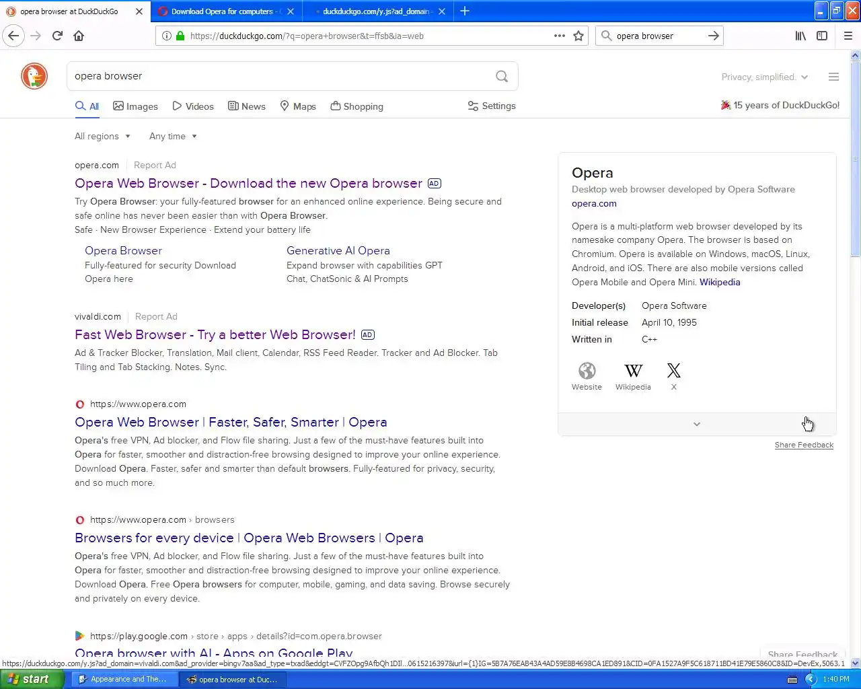The height and width of the screenshot is (689, 861).
Task: Click the taskbar clock showing 1:40 PM
Action: point(836,679)
